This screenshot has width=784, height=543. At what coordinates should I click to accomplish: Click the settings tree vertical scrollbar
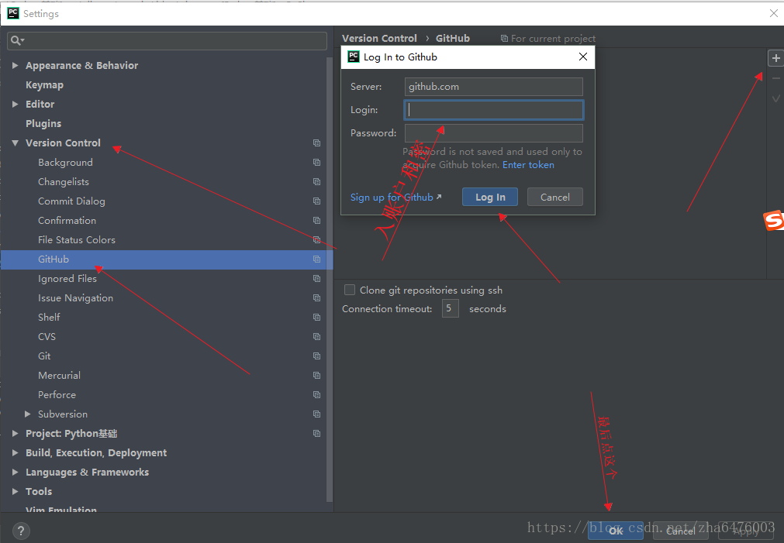click(x=329, y=280)
